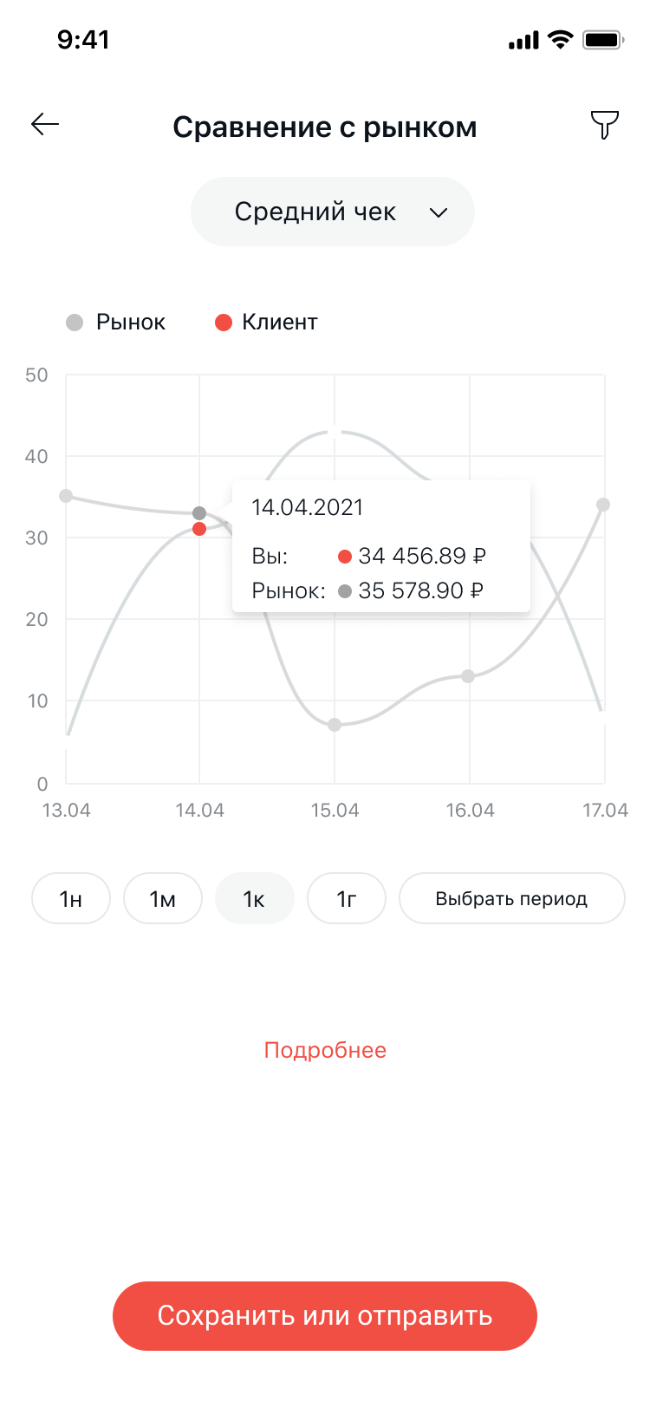Expand the chevron beside Средний чек

tap(439, 212)
